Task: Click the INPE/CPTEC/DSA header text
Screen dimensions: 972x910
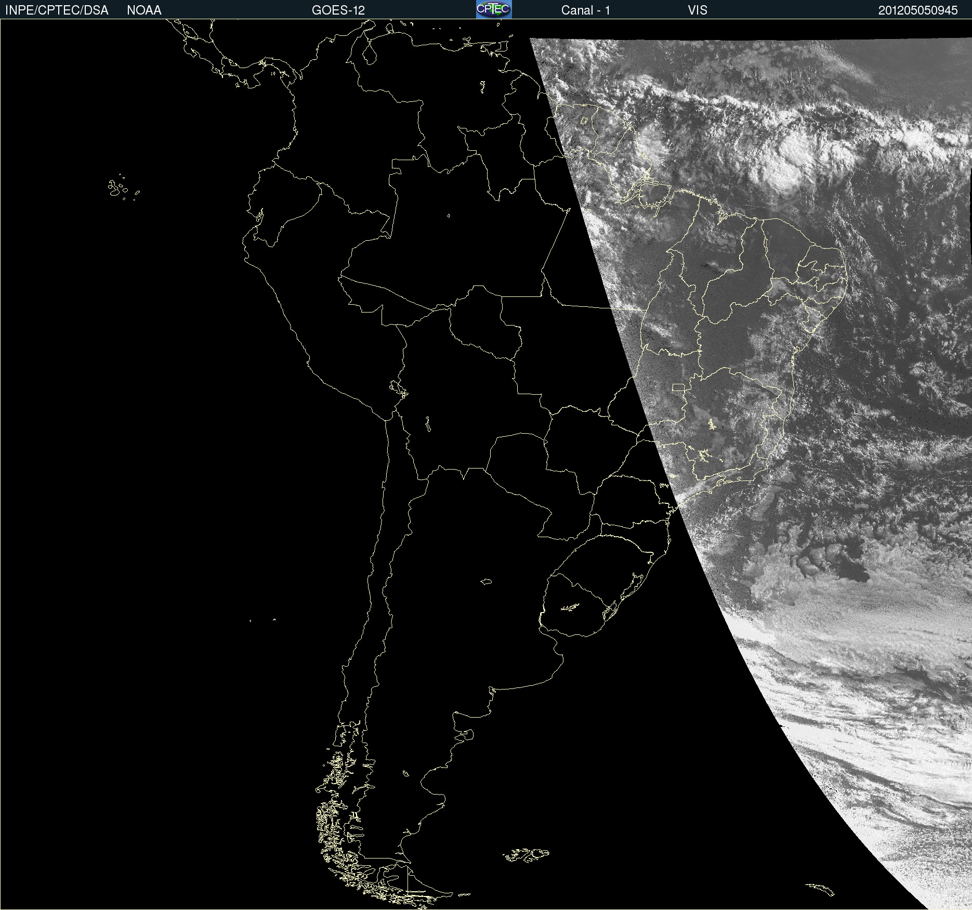Action: 57,10
